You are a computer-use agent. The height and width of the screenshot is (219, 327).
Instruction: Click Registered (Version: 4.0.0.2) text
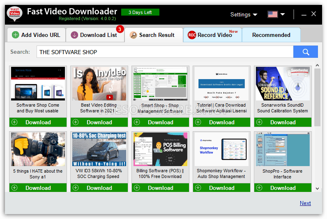(x=87, y=18)
